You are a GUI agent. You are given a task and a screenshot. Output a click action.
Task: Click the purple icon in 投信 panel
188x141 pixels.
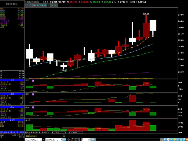(33, 94)
